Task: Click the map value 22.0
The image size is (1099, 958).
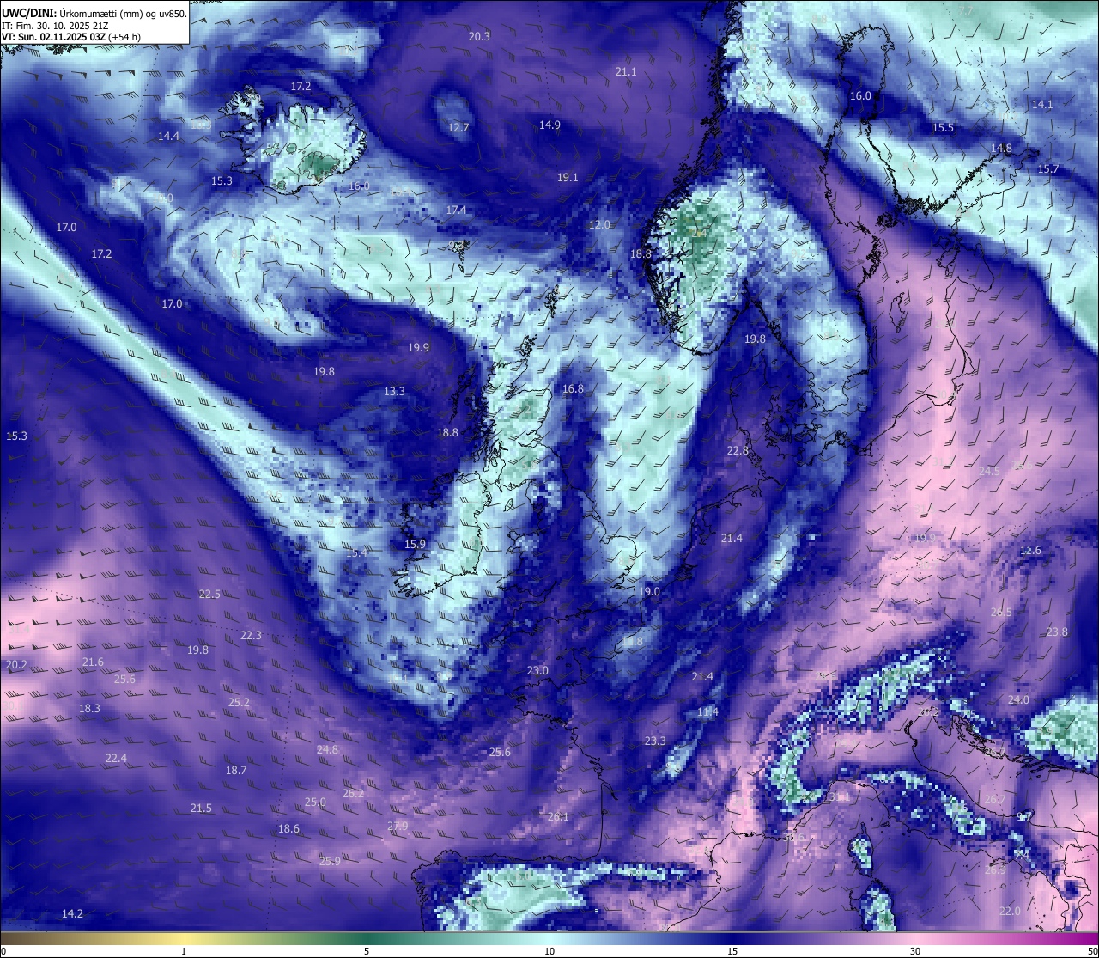Action: coord(1010,912)
